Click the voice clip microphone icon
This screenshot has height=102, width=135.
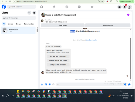point(42,85)
